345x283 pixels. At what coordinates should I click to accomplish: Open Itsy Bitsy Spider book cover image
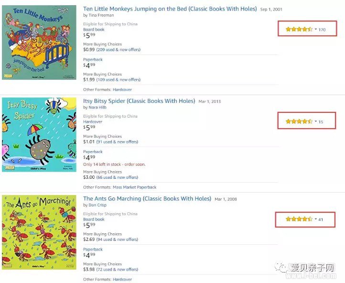(x=39, y=134)
